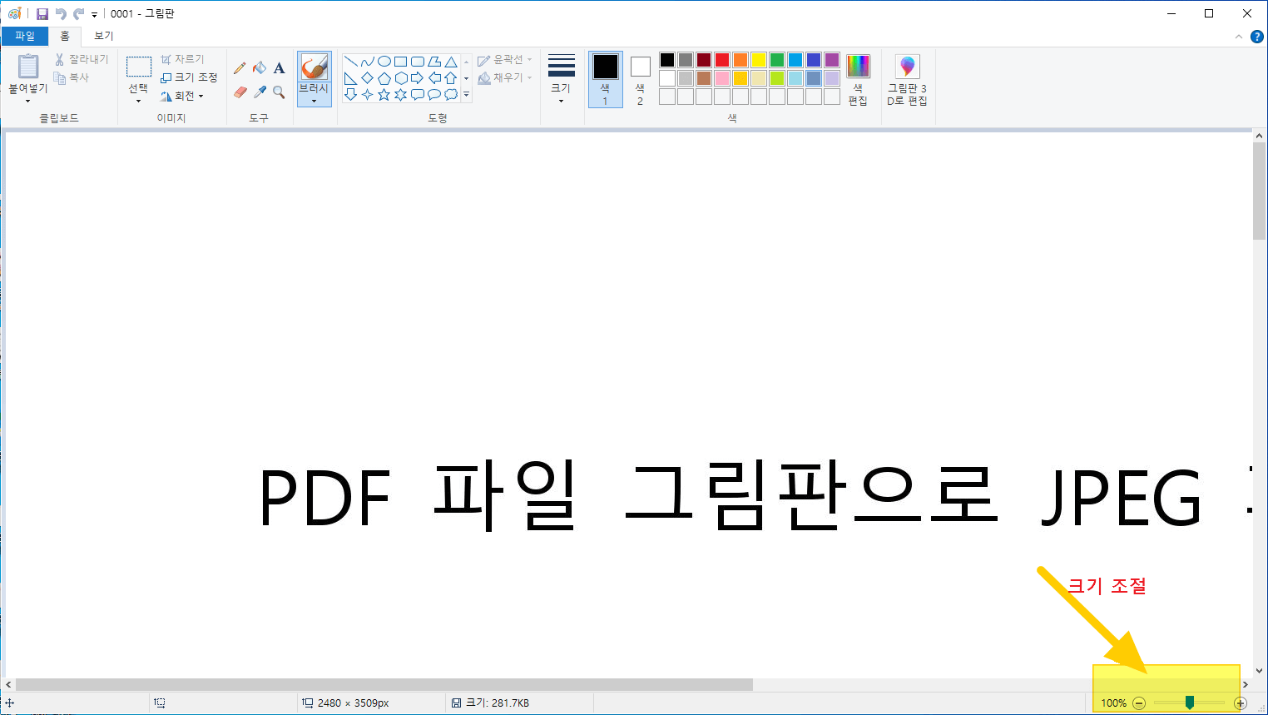Image resolution: width=1268 pixels, height=715 pixels.
Task: Choose the Rectangle shape
Action: click(400, 62)
